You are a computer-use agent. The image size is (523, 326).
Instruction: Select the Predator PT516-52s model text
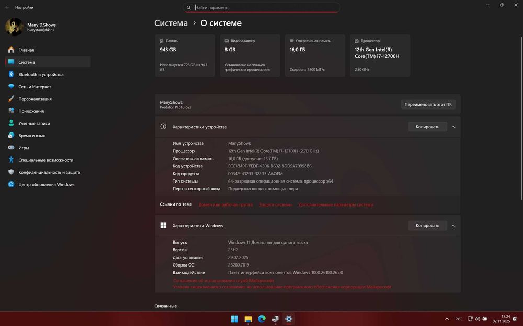[x=175, y=107]
